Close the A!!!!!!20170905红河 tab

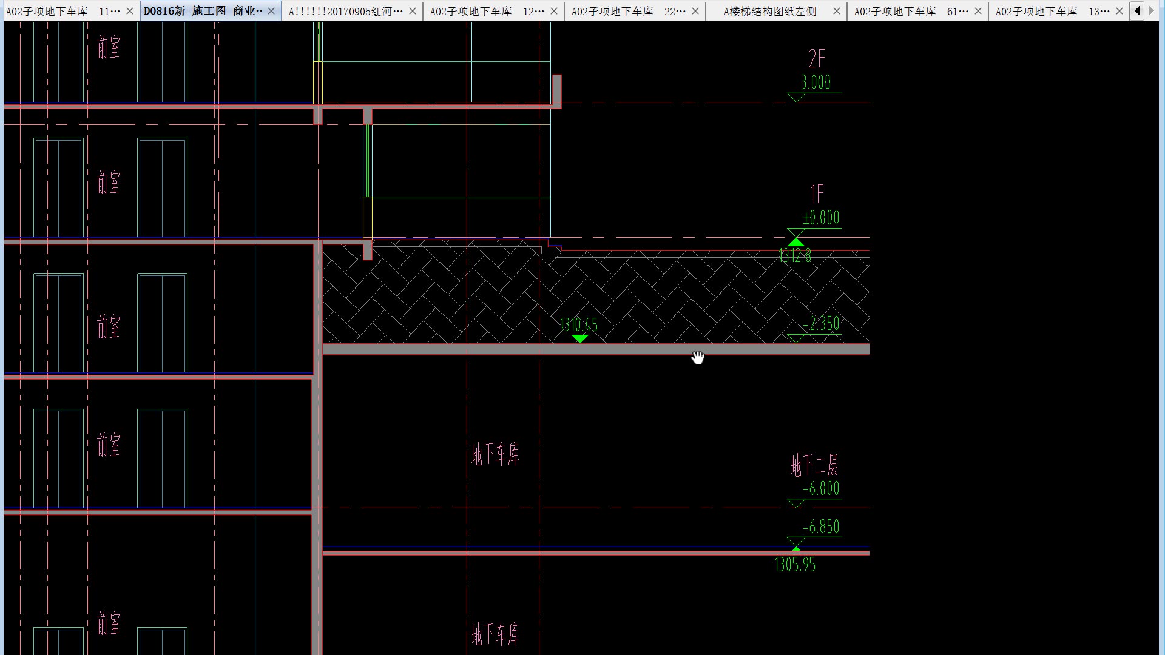(x=413, y=11)
